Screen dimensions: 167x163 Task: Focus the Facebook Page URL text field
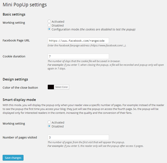coord(78,41)
